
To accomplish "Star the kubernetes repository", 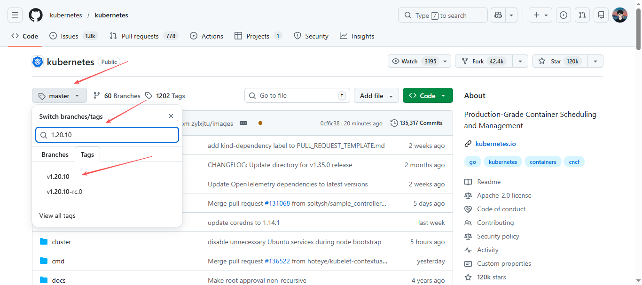I will point(560,61).
